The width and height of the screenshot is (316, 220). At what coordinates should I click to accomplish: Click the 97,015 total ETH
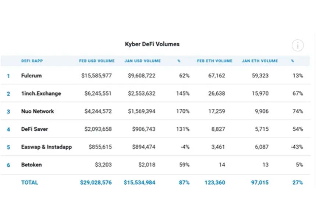pyautogui.click(x=260, y=183)
